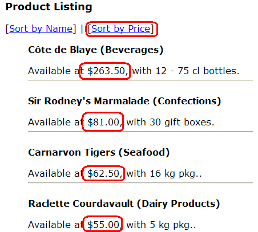The image size is (258, 232).
Task: Click 'Available at' in the Carnarvon Tigers row
Action: (56, 173)
